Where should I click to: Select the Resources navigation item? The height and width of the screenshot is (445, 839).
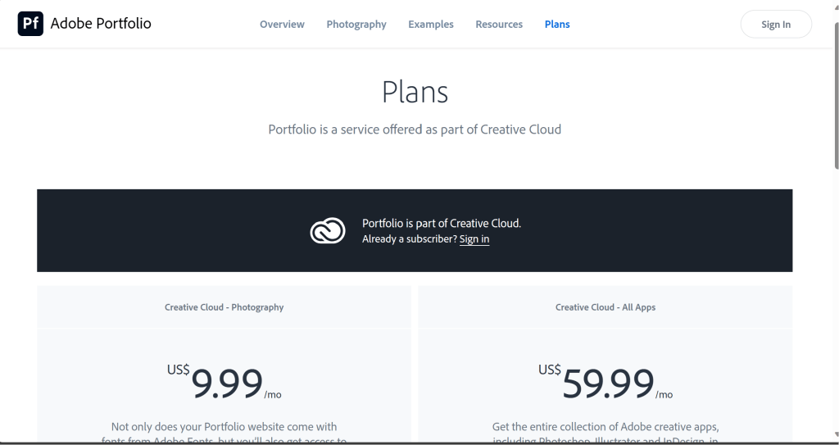[499, 25]
